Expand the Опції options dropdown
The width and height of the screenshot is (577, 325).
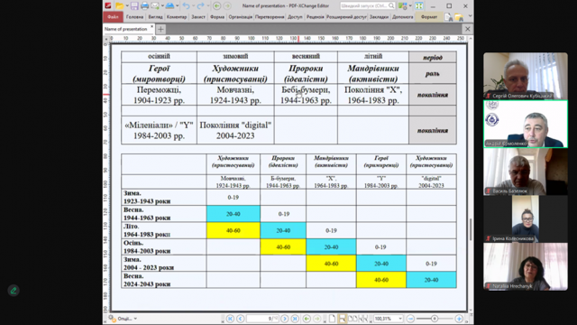[135, 319]
